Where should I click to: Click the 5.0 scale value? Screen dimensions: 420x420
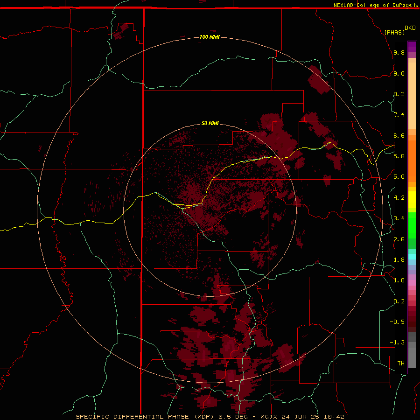[x=399, y=177]
